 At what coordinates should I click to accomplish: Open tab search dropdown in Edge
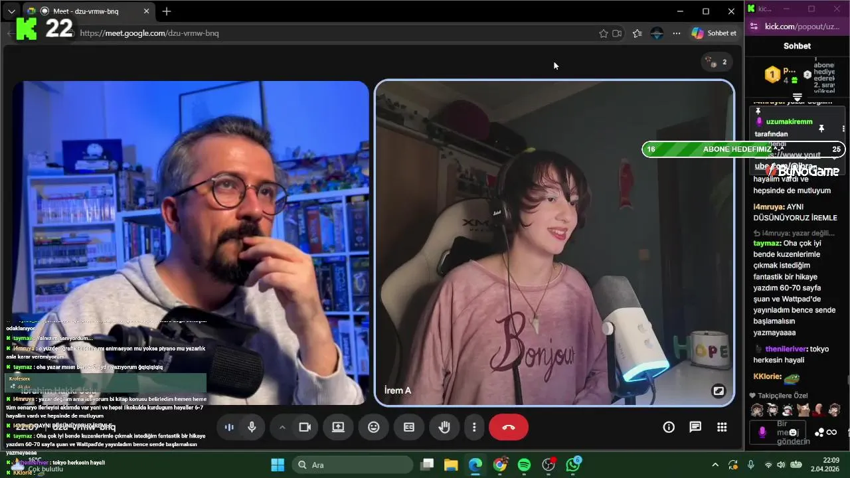point(11,11)
